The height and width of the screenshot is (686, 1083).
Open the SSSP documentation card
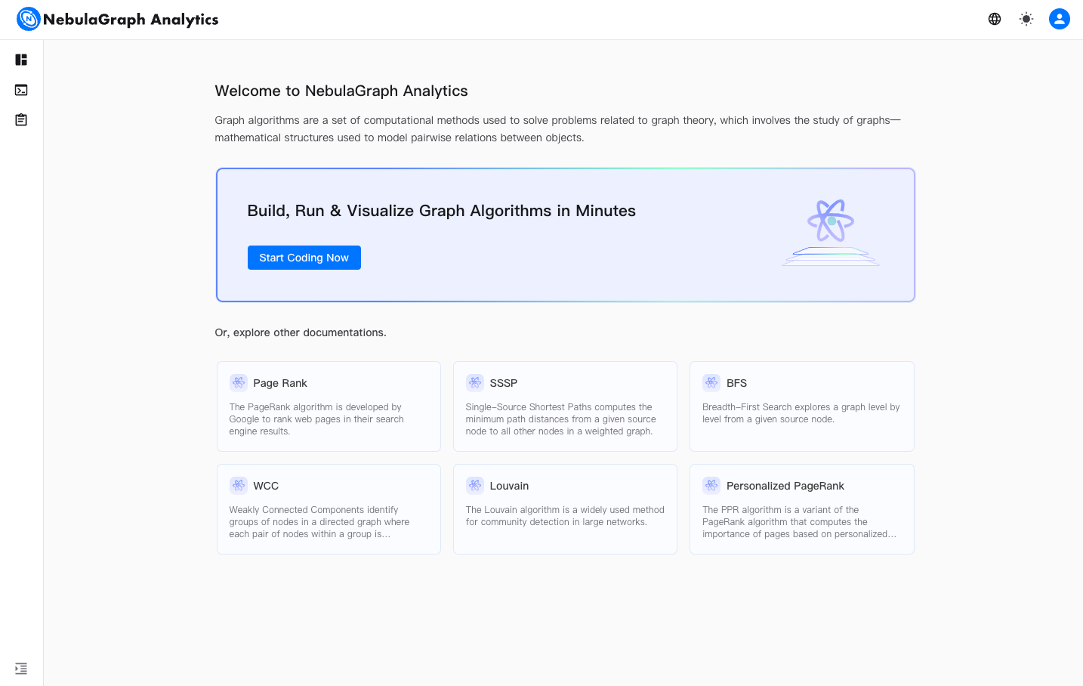point(565,406)
